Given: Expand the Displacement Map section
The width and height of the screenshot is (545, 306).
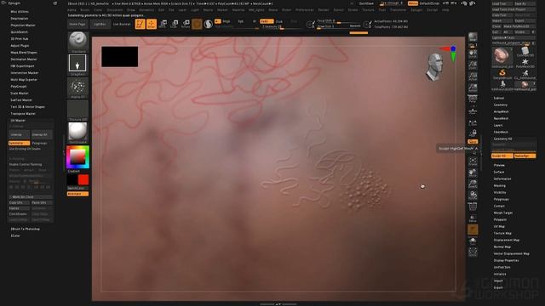Looking at the screenshot, I should point(507,240).
